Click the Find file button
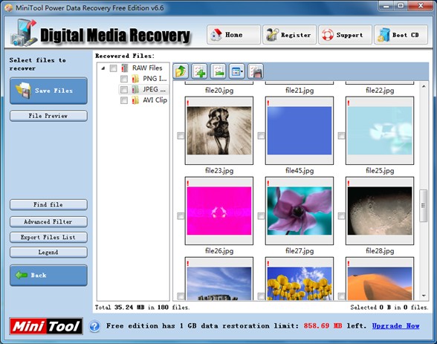 (48, 205)
